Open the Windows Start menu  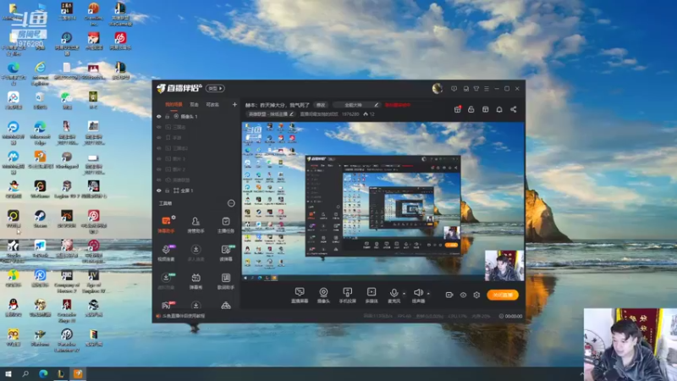click(8, 373)
